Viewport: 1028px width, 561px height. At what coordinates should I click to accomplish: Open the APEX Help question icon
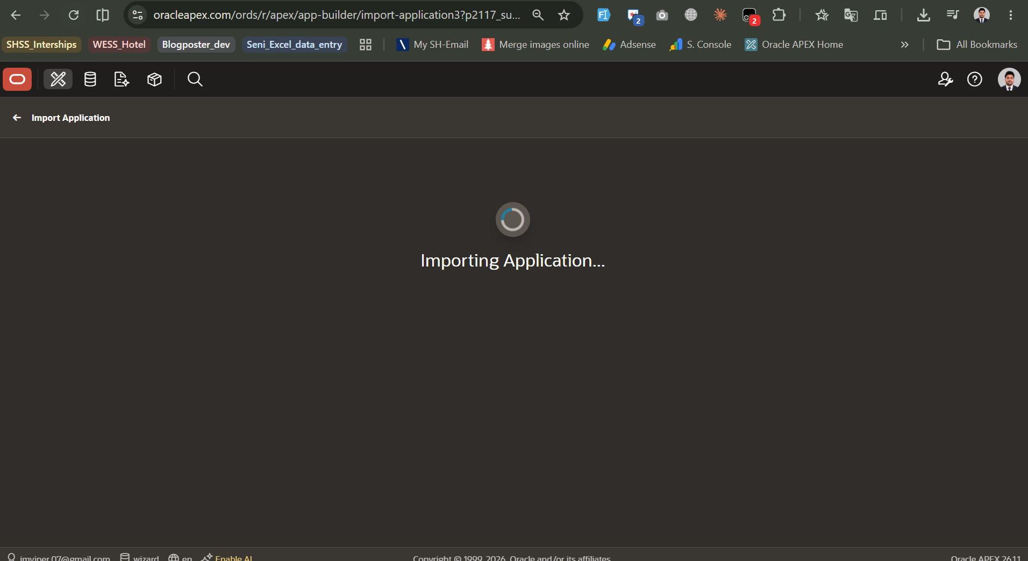point(975,80)
